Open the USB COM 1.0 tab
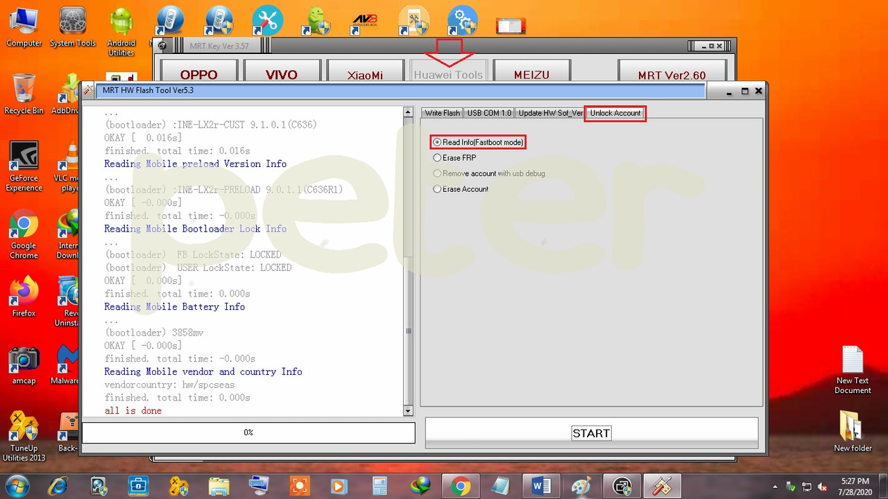The image size is (888, 499). [489, 113]
